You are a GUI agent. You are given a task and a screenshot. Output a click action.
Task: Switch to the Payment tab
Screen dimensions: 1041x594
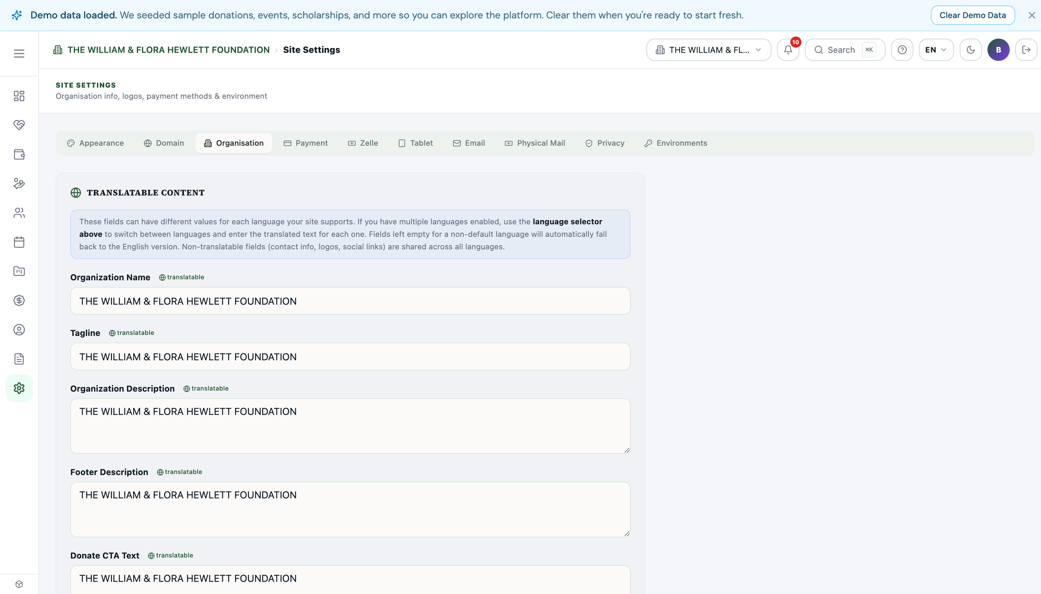coord(306,143)
